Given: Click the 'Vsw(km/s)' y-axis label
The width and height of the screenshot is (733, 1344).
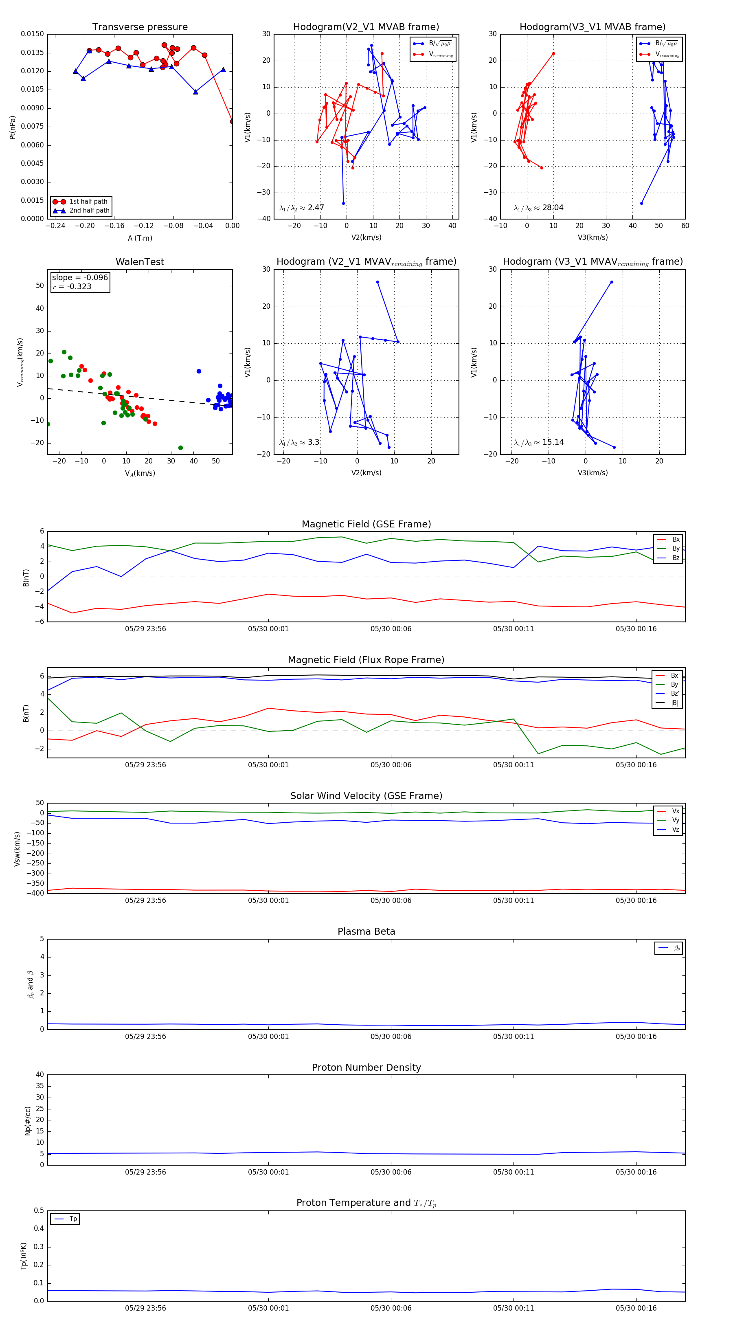Looking at the screenshot, I should coord(17,849).
